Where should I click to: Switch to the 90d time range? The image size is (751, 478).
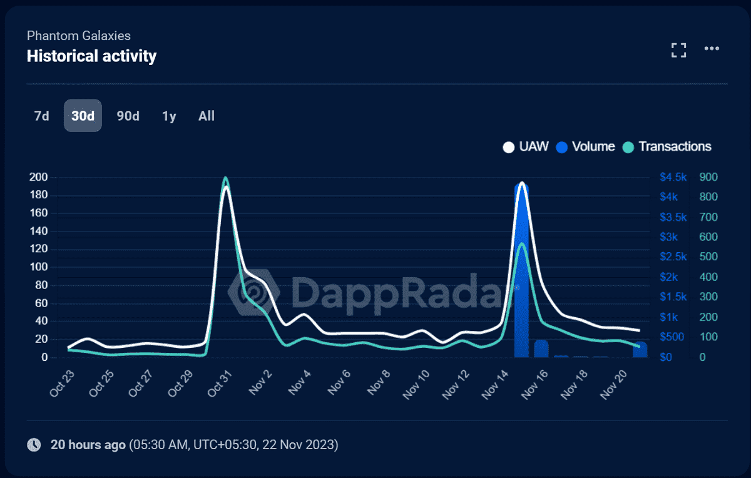click(x=128, y=116)
